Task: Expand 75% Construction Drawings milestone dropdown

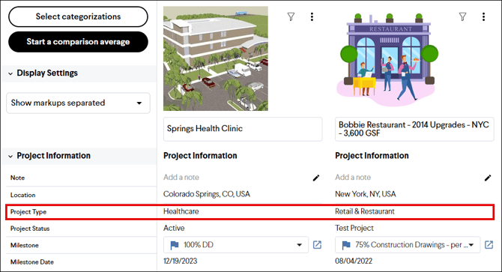Action: coord(471,245)
